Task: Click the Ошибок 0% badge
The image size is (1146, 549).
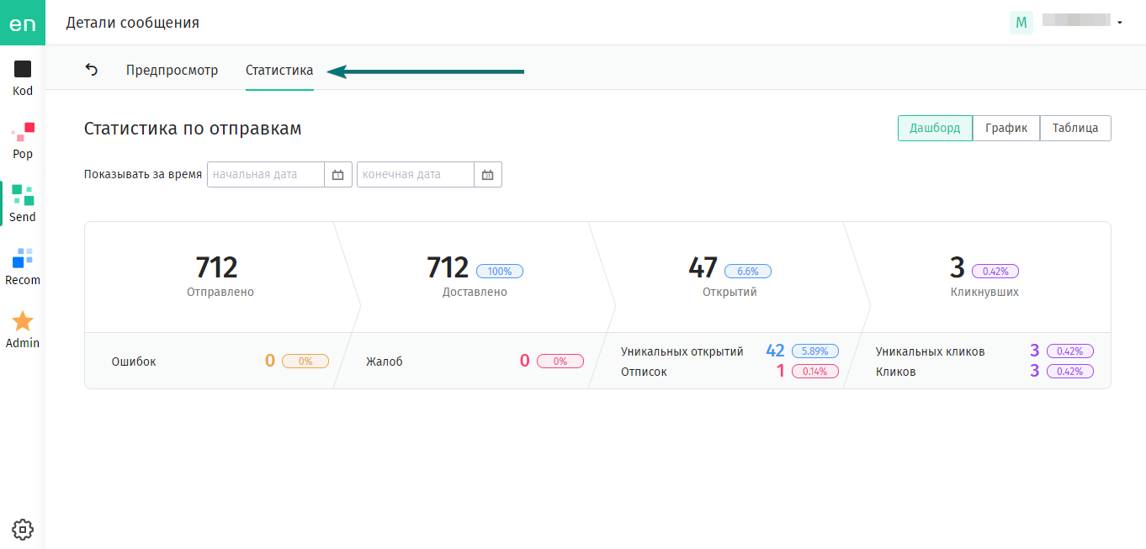Action: 305,362
